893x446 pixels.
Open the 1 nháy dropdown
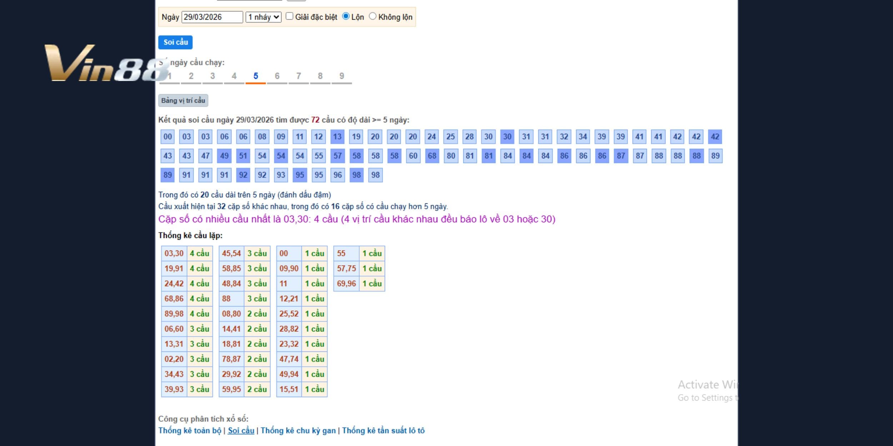pos(264,17)
